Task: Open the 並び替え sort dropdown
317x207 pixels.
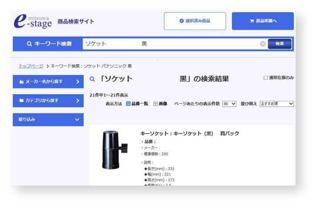Action: [276, 103]
